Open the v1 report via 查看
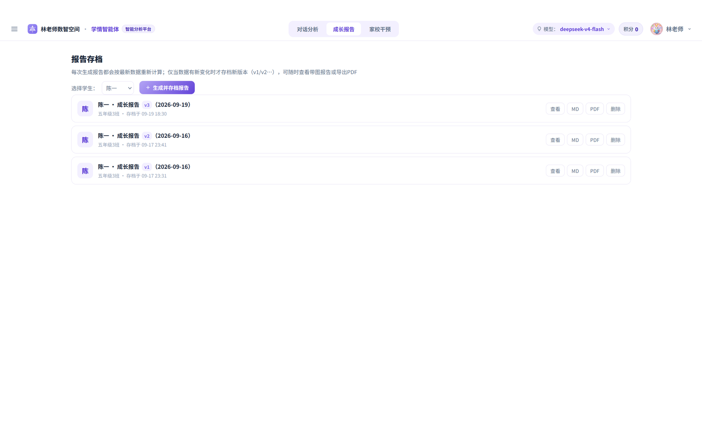 click(x=555, y=171)
